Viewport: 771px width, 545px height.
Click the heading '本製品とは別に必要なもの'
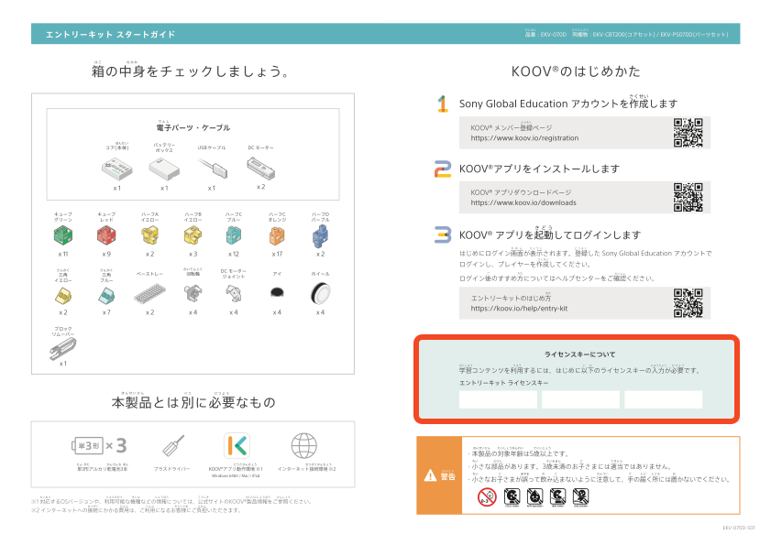pos(193,402)
